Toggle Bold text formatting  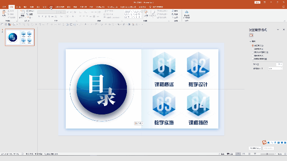(39, 17)
